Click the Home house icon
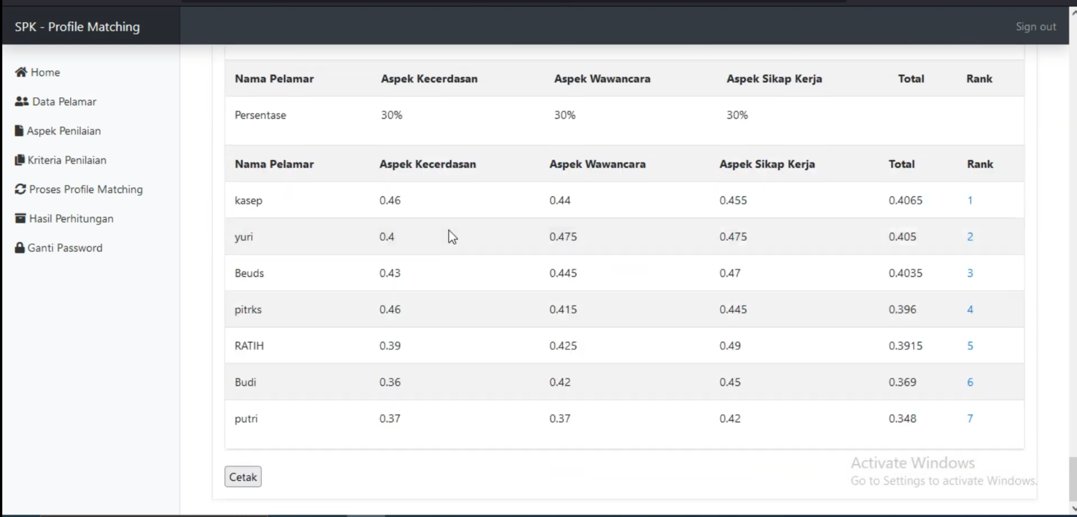 click(x=21, y=72)
